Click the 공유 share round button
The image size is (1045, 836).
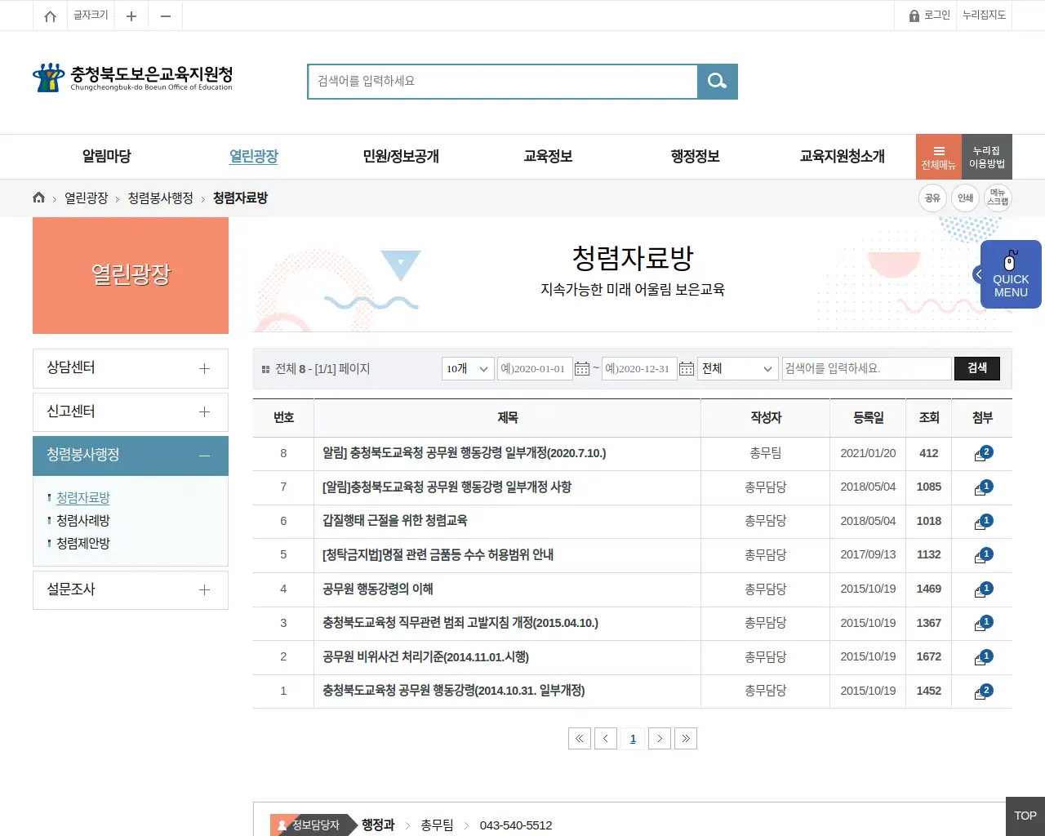[x=932, y=198]
